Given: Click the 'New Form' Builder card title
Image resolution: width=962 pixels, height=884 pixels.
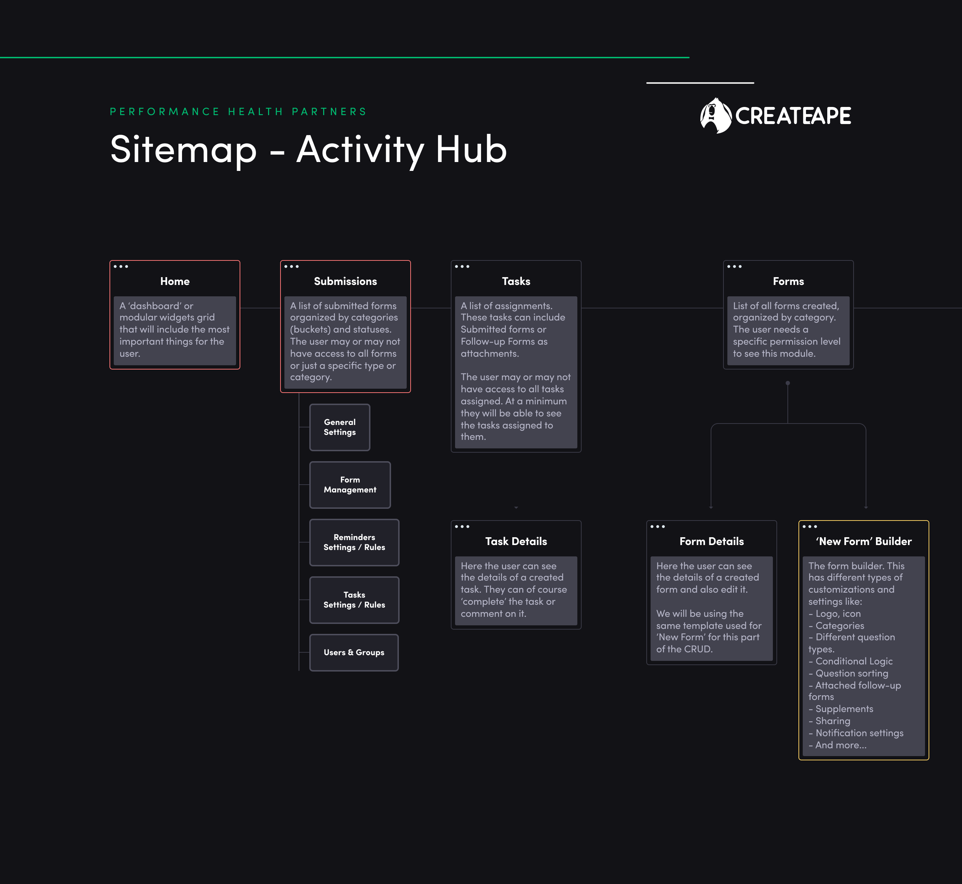Looking at the screenshot, I should pos(864,541).
